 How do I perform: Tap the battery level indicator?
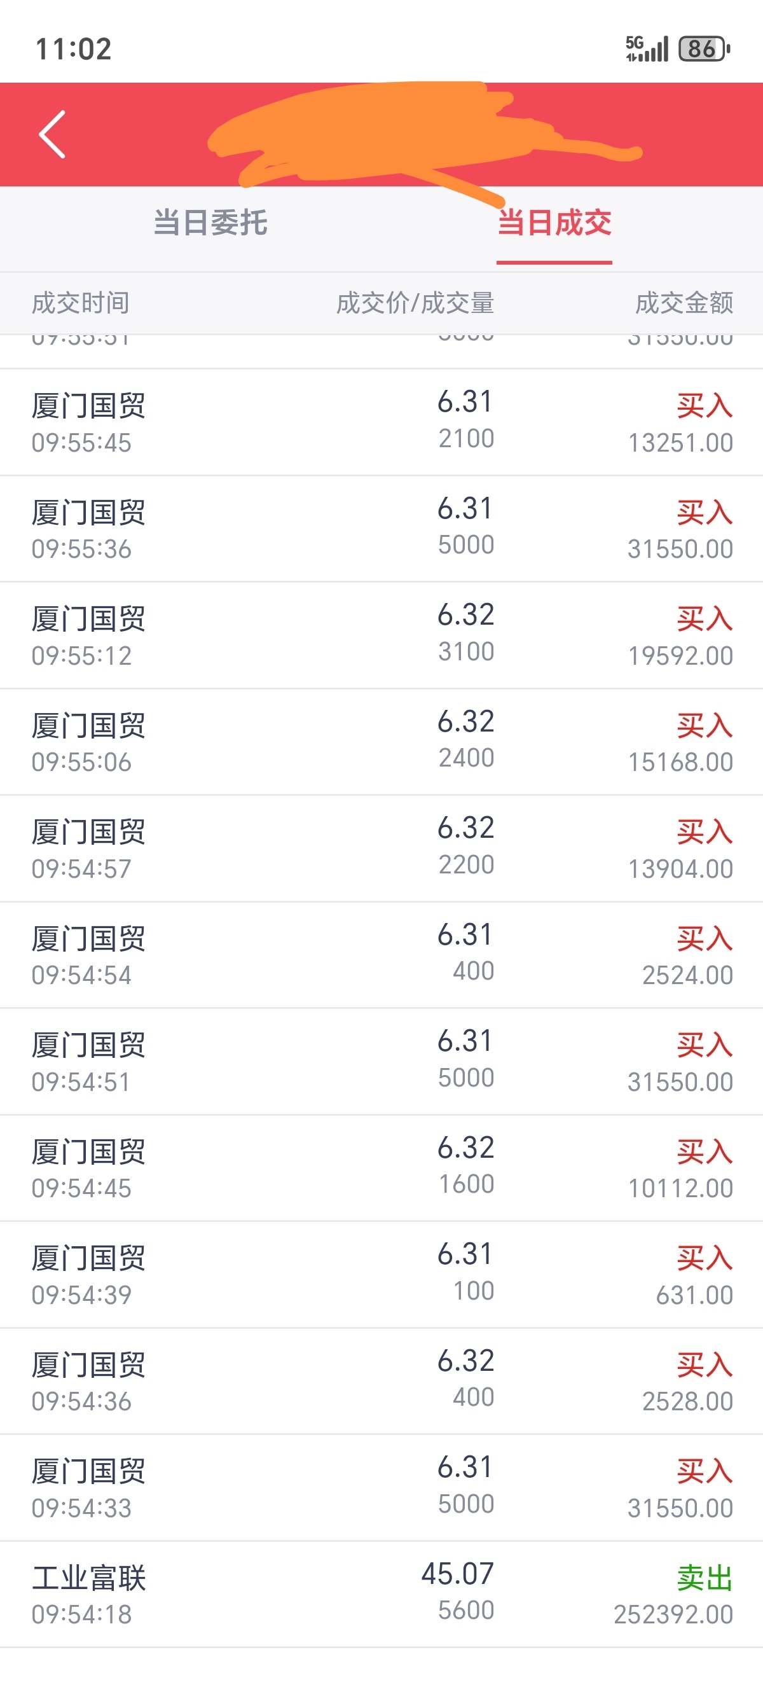(704, 48)
